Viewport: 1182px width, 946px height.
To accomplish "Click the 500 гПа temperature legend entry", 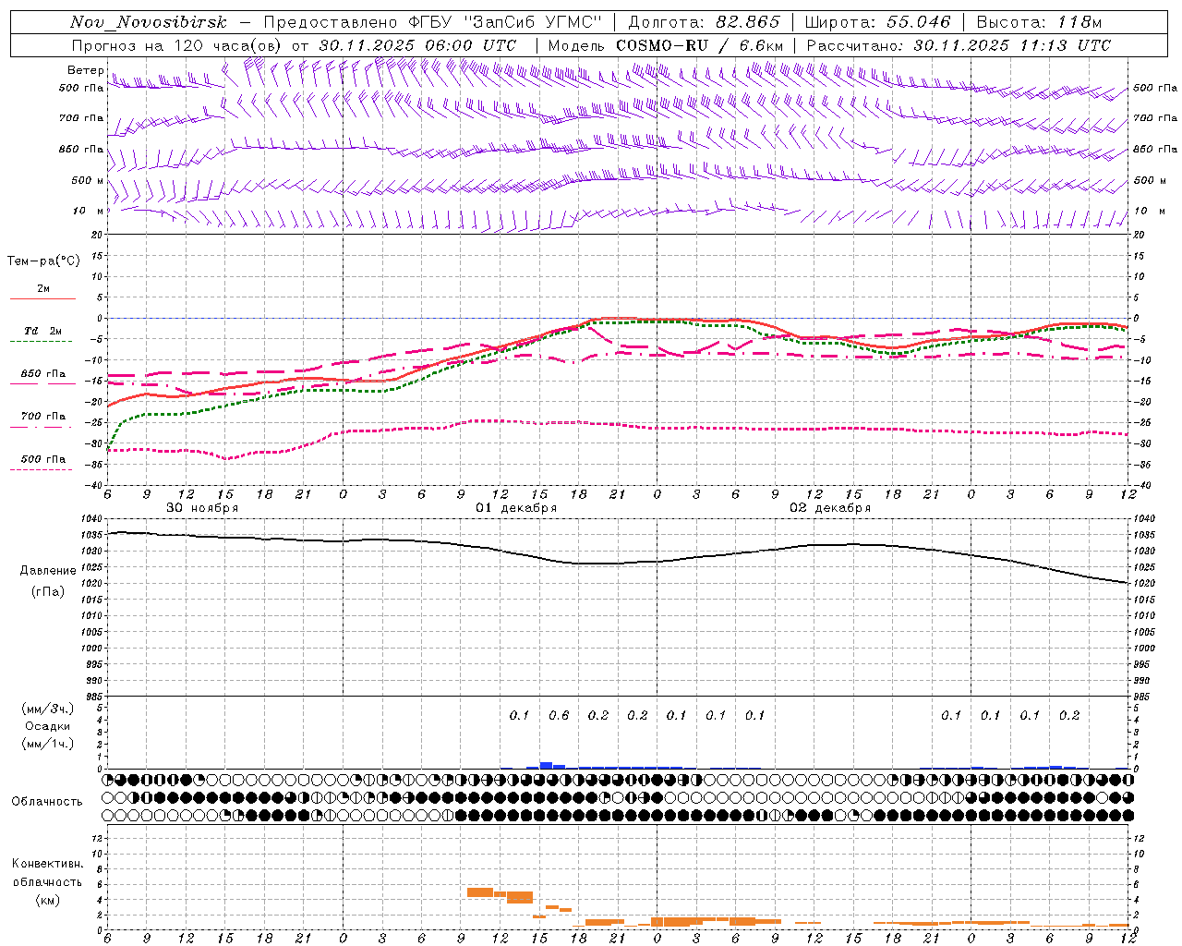I will coord(42,459).
